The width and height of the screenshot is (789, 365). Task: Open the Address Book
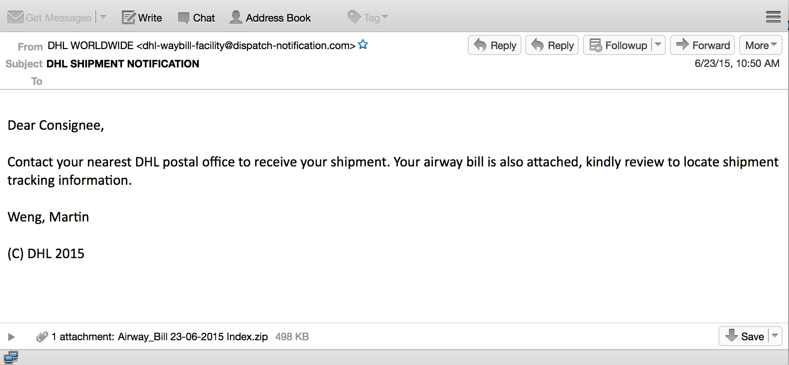click(270, 18)
